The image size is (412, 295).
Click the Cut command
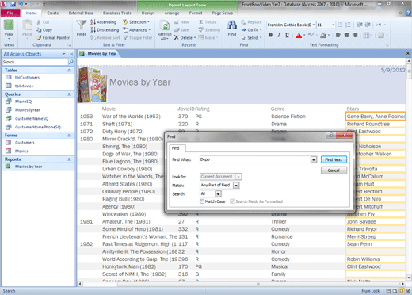[43, 22]
